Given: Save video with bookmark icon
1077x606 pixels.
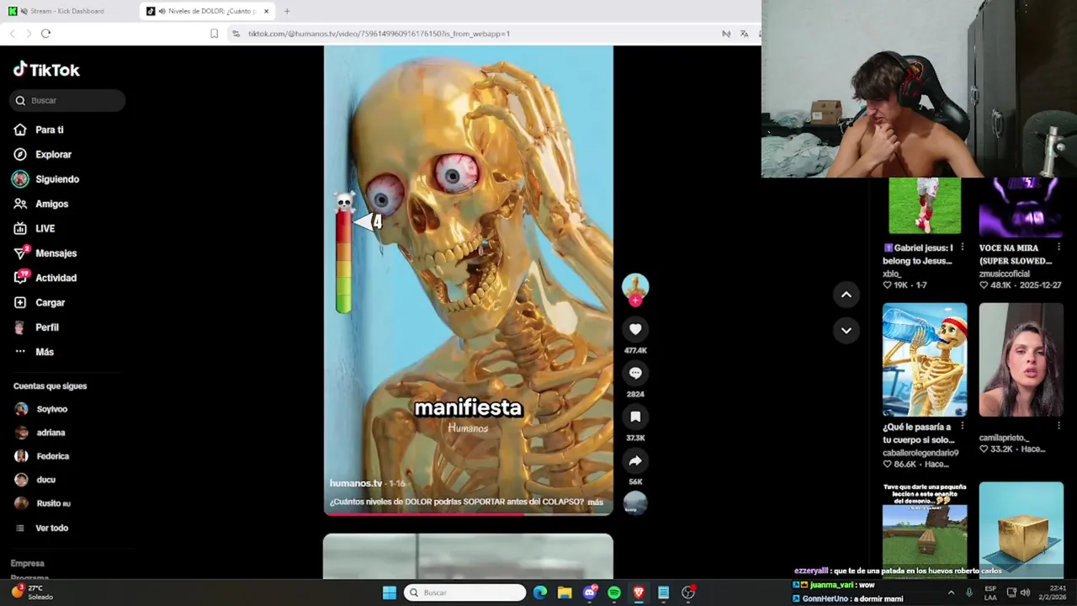Looking at the screenshot, I should (635, 417).
